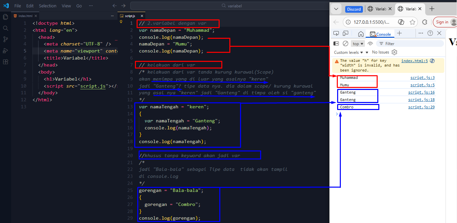Toggle device emulation in DevTools
Viewport: 457px width, 223px height.
[x=346, y=33]
